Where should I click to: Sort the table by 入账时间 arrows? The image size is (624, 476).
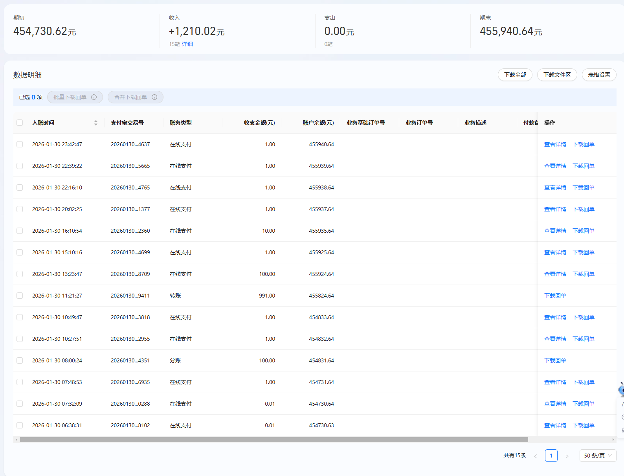[95, 123]
